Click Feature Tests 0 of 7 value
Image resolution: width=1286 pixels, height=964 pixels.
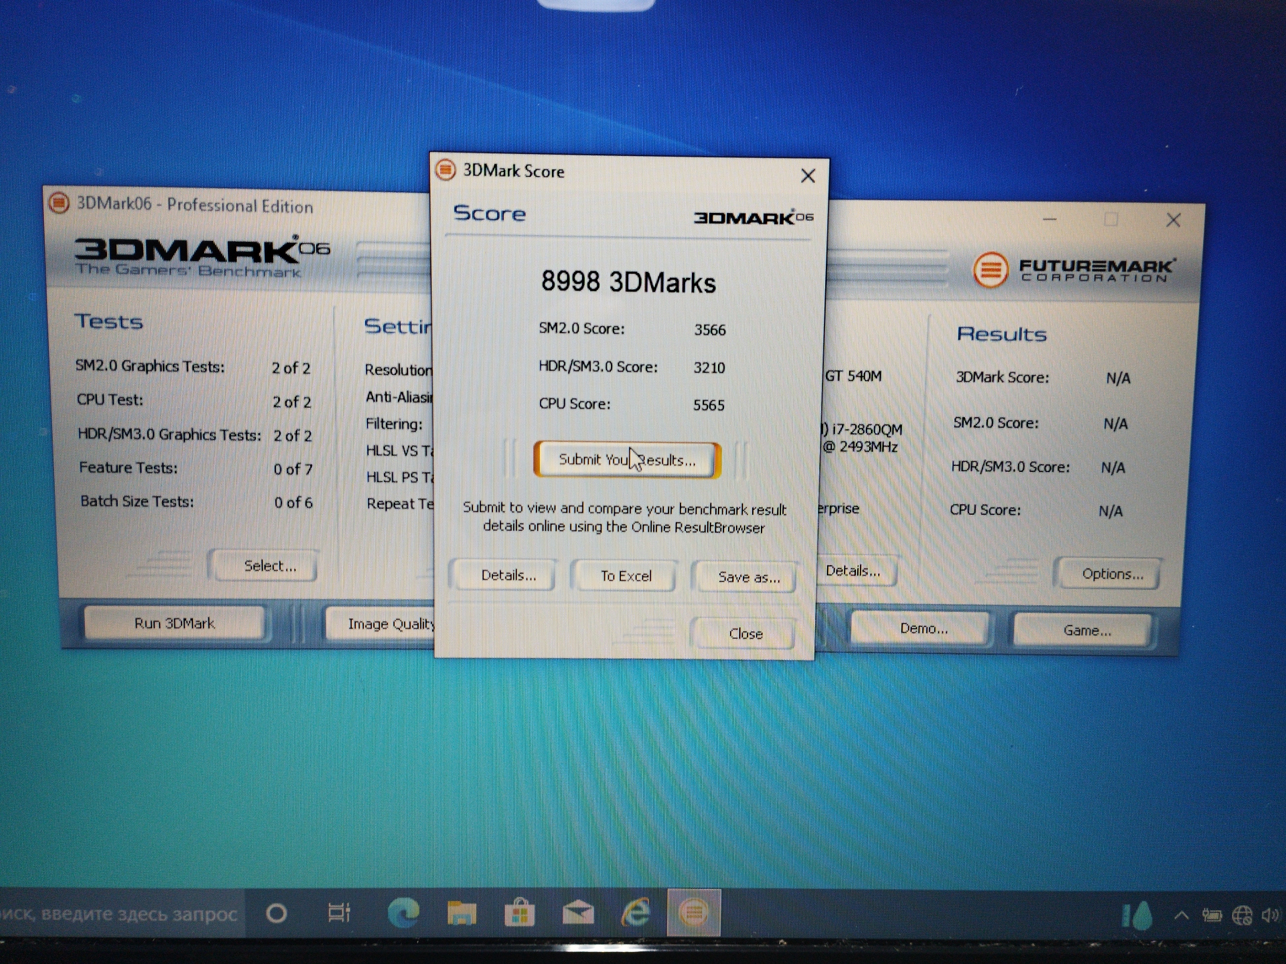[293, 469]
